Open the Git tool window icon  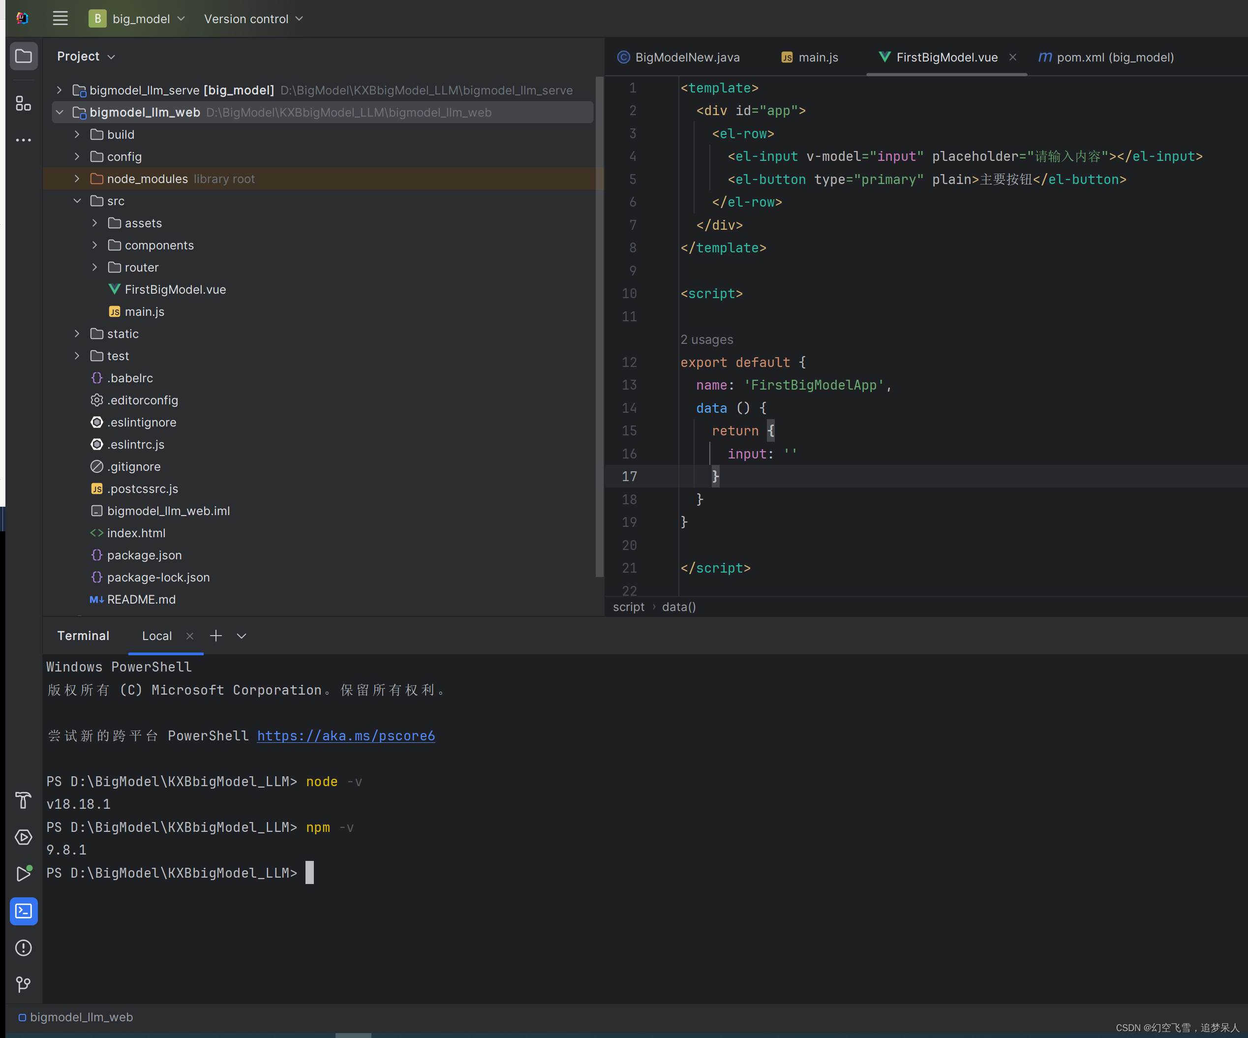coord(23,984)
